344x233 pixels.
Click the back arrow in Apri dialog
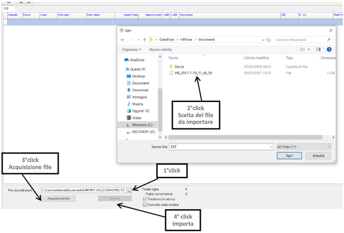point(123,40)
